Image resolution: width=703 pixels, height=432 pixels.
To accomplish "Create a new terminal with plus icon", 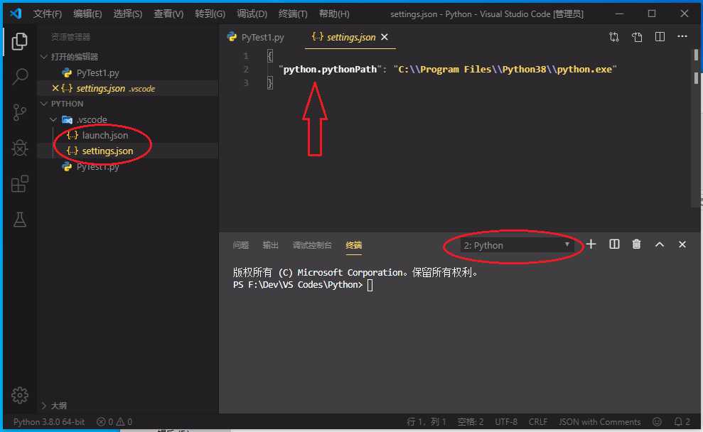I will 591,244.
